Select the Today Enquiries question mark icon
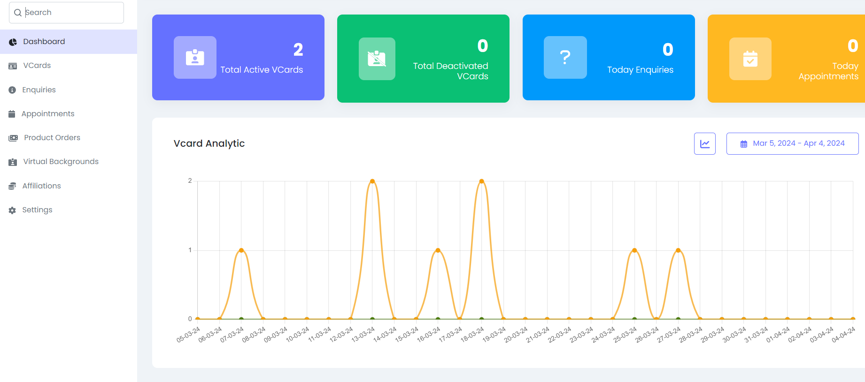 click(x=565, y=57)
